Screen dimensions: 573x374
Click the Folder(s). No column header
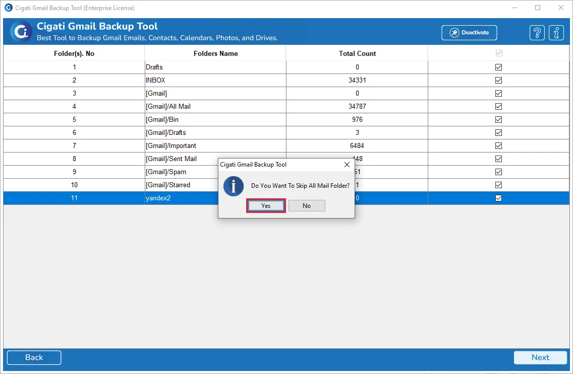(74, 53)
